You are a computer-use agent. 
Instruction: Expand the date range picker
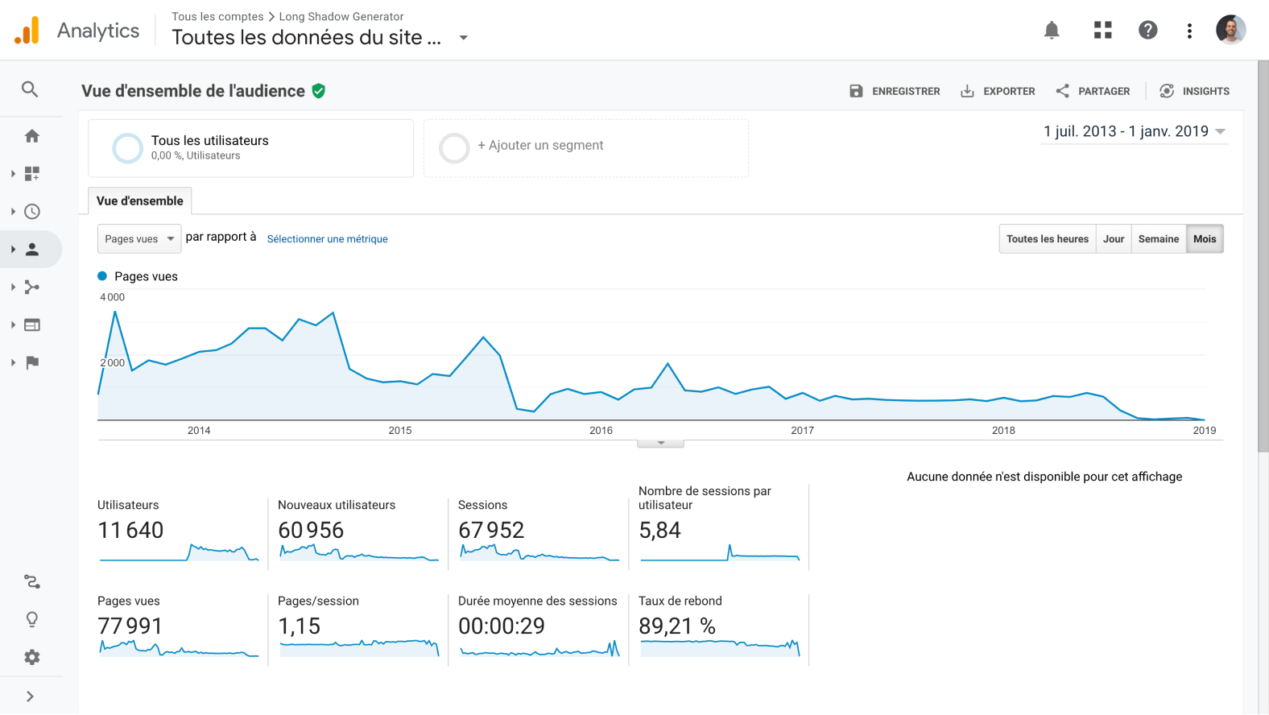tap(1135, 131)
